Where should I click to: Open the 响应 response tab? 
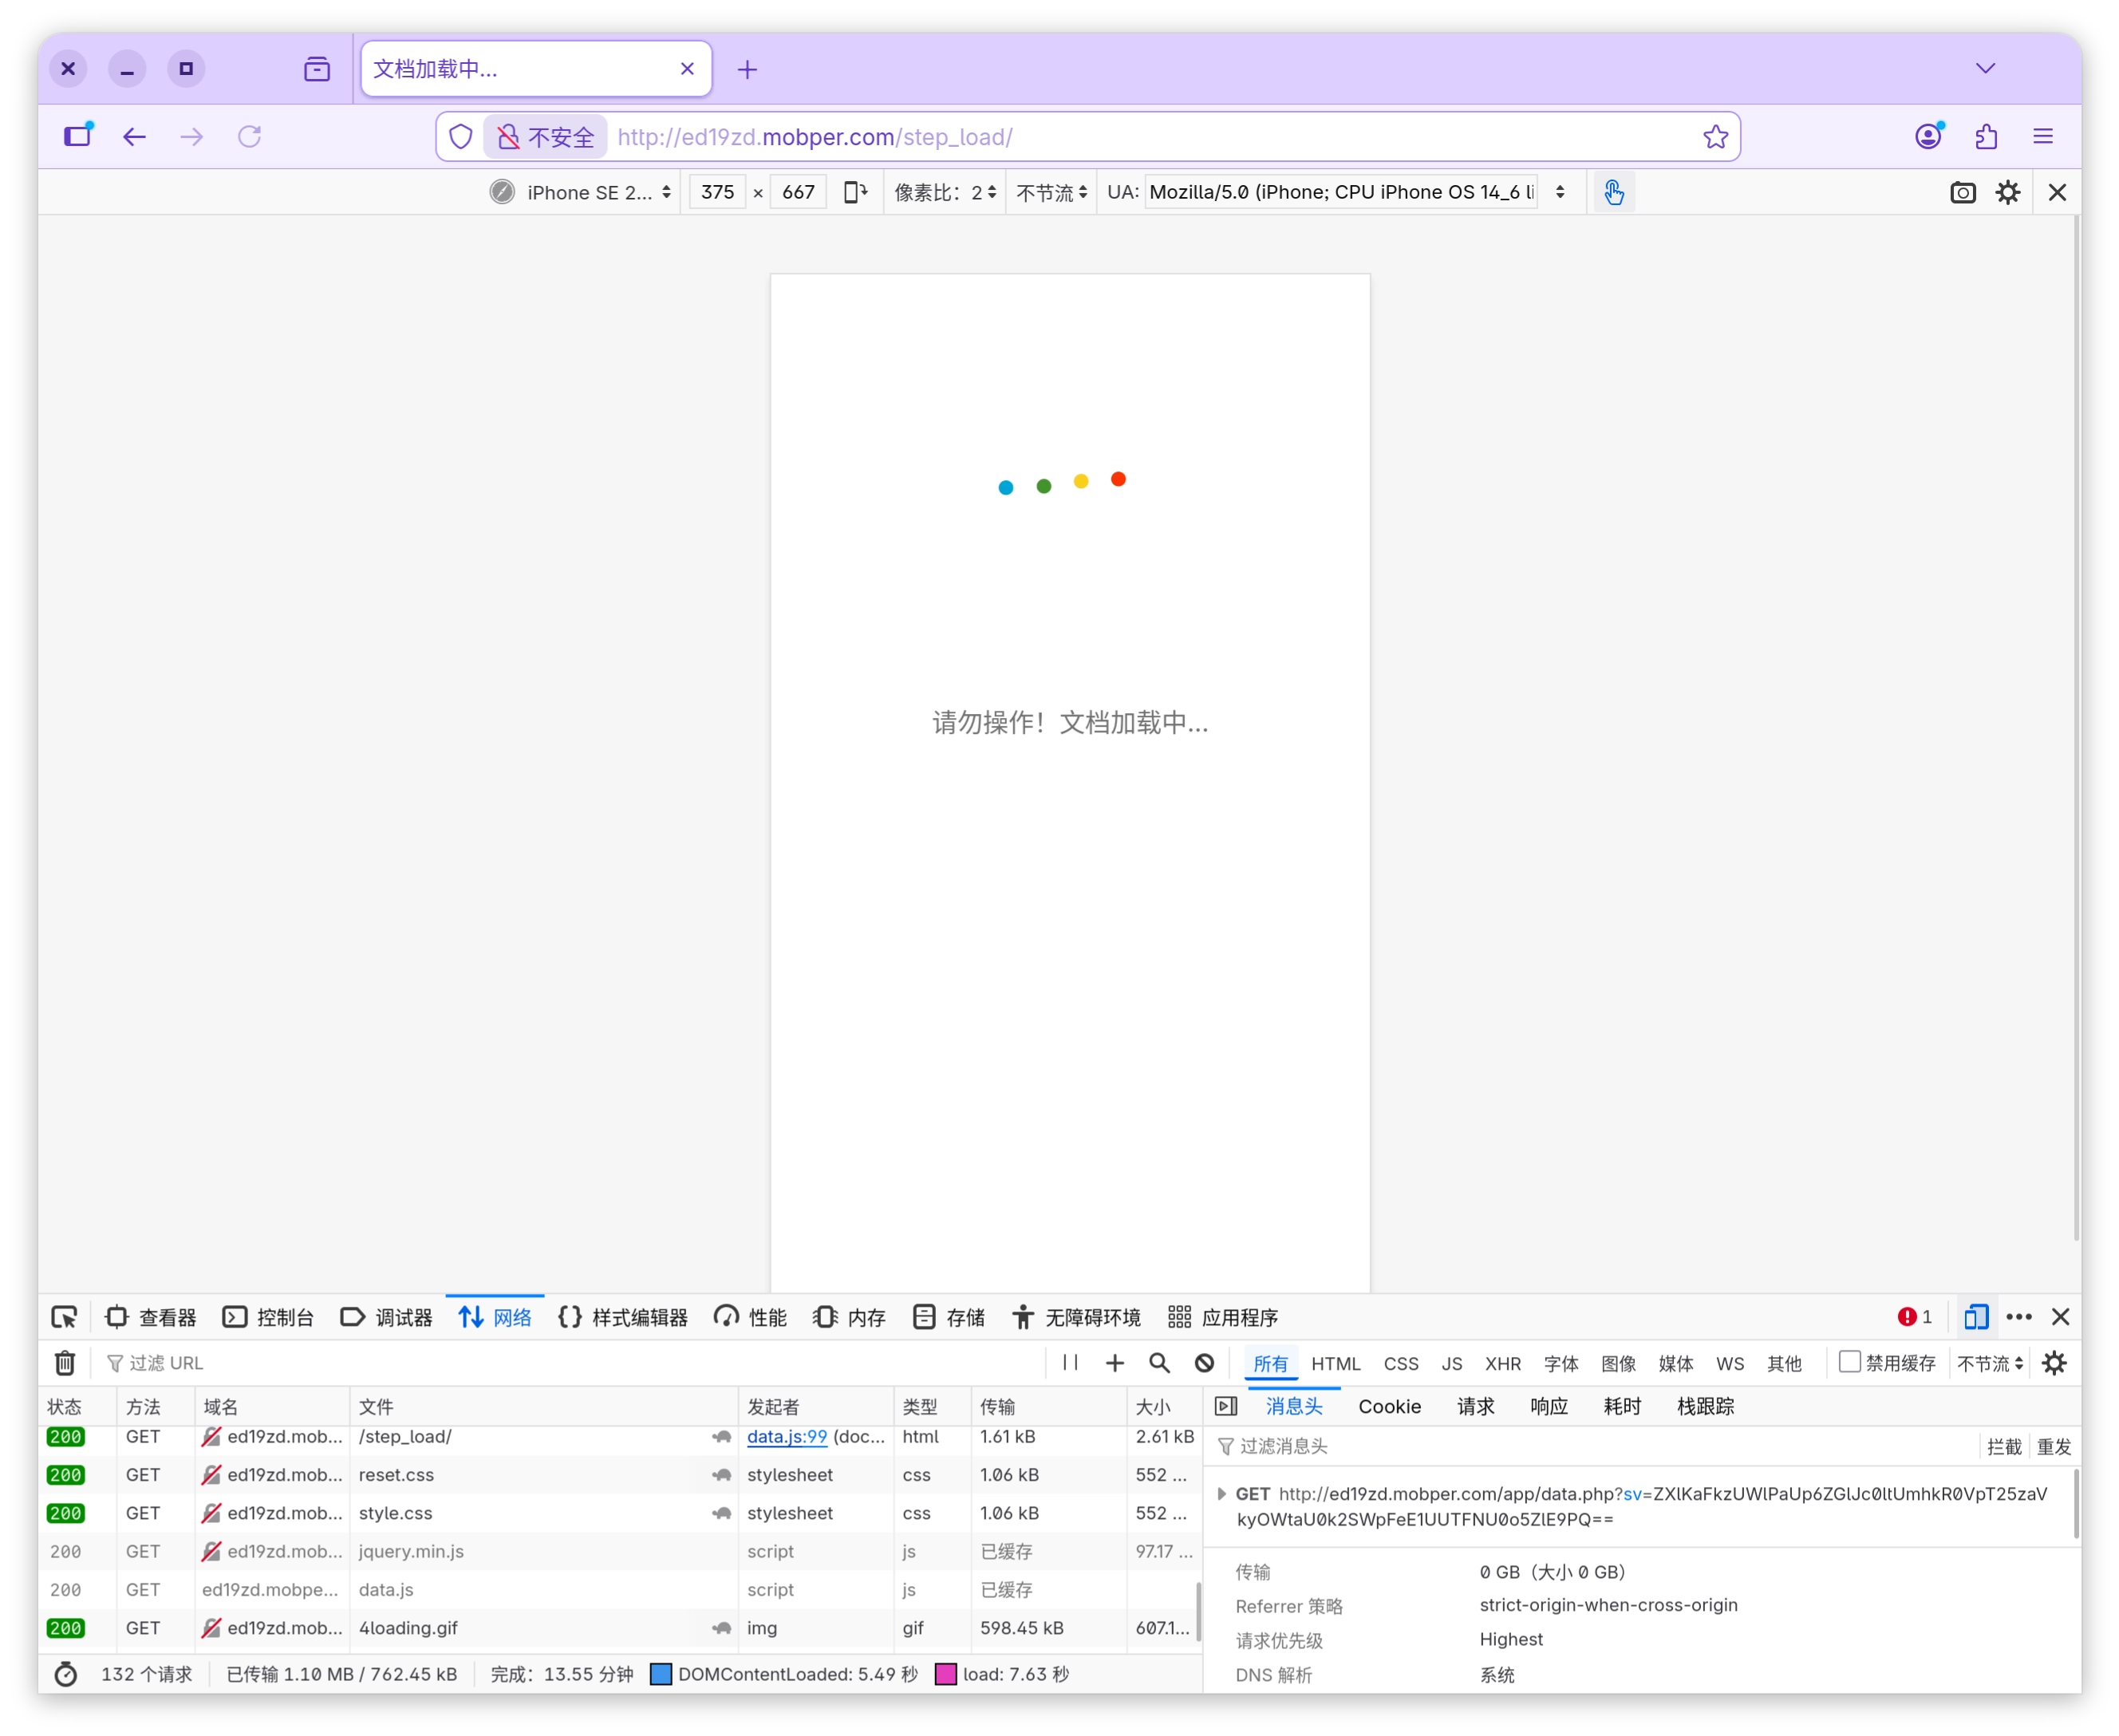[x=1548, y=1406]
